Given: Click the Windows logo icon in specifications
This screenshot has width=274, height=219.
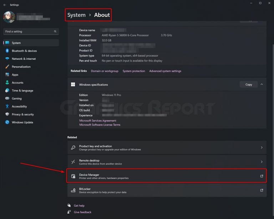Looking at the screenshot, I should coord(73,84).
